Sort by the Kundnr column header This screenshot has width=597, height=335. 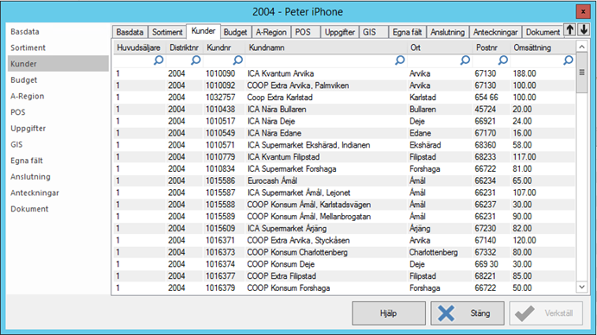point(225,47)
